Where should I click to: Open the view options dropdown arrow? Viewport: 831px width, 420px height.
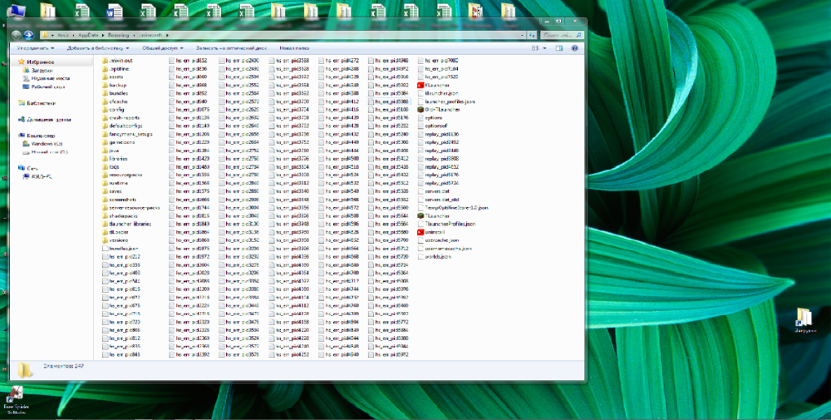(545, 48)
